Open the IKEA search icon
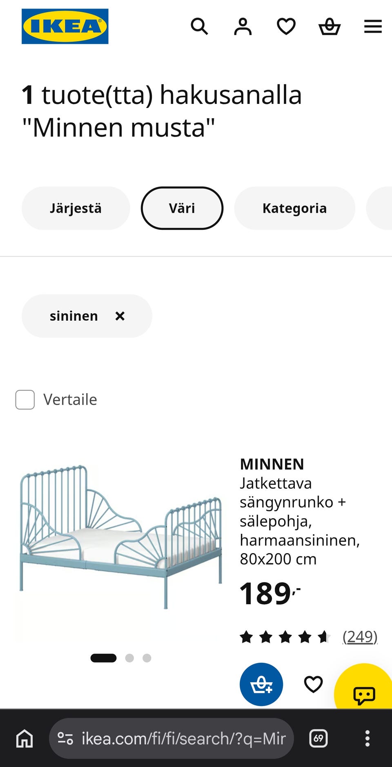Viewport: 392px width, 767px height. 199,27
